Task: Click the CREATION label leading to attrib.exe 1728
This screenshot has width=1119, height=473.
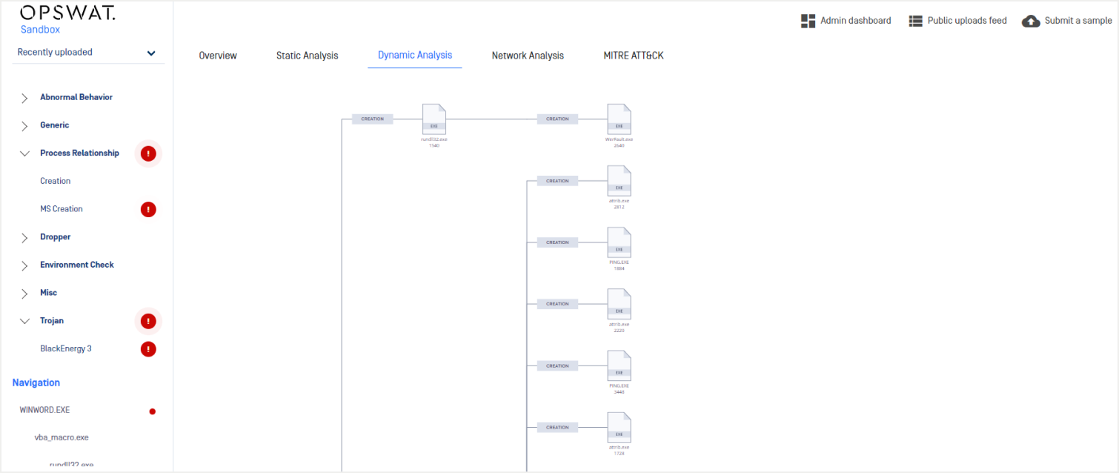Action: pos(557,427)
